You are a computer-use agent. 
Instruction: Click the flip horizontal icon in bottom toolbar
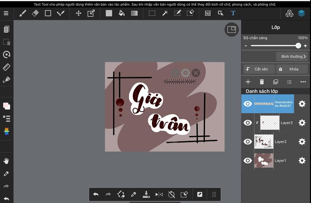(x=159, y=195)
